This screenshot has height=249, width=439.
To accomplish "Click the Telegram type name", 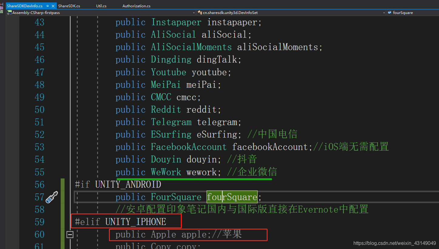I will (171, 122).
